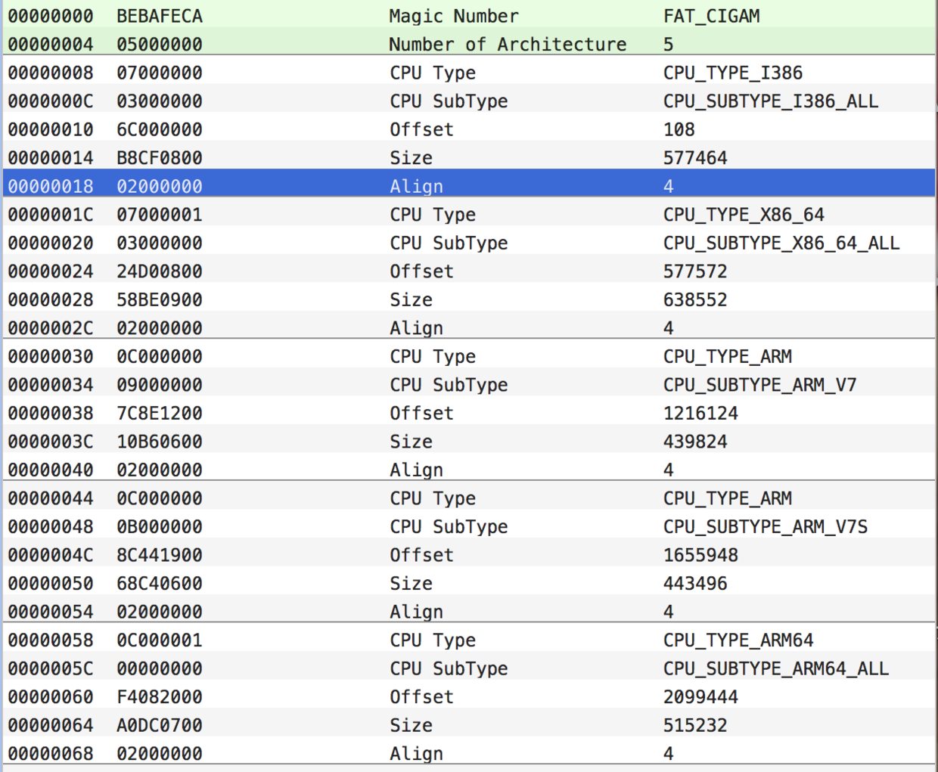This screenshot has height=772, width=938.
Task: Select the CPU_SUBTYPE_ARM_V7 value
Action: (x=760, y=385)
